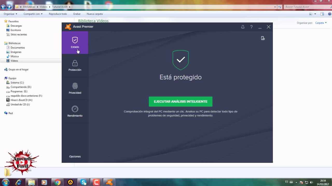Open respaldo disco anteriores (F:) drive
332x186 pixels.
pos(26,96)
